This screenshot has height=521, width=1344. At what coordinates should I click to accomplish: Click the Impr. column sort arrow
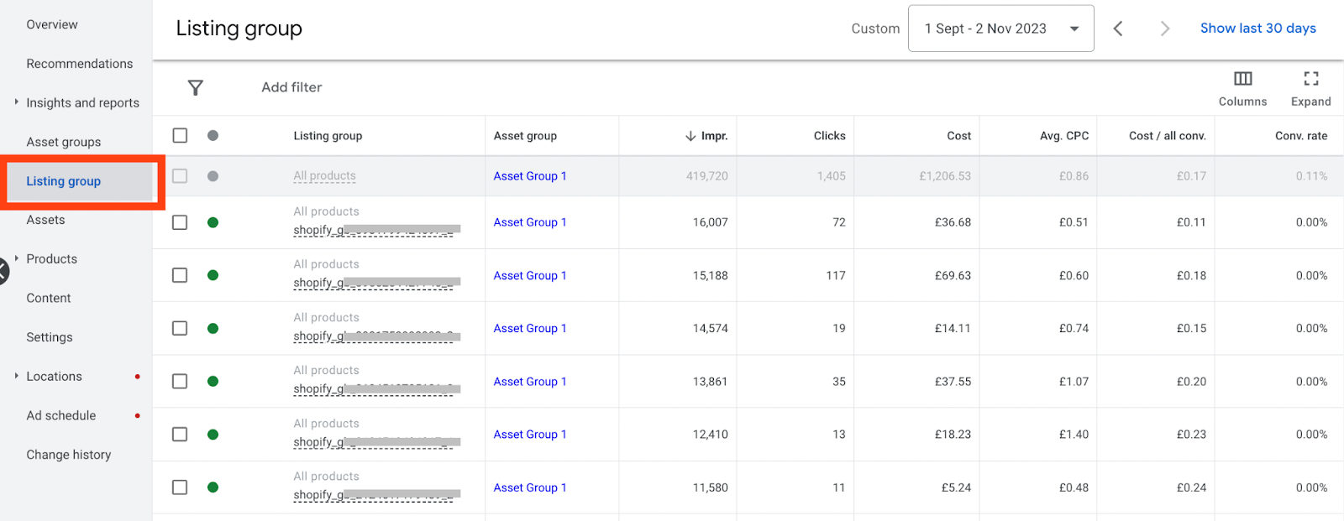[690, 136]
